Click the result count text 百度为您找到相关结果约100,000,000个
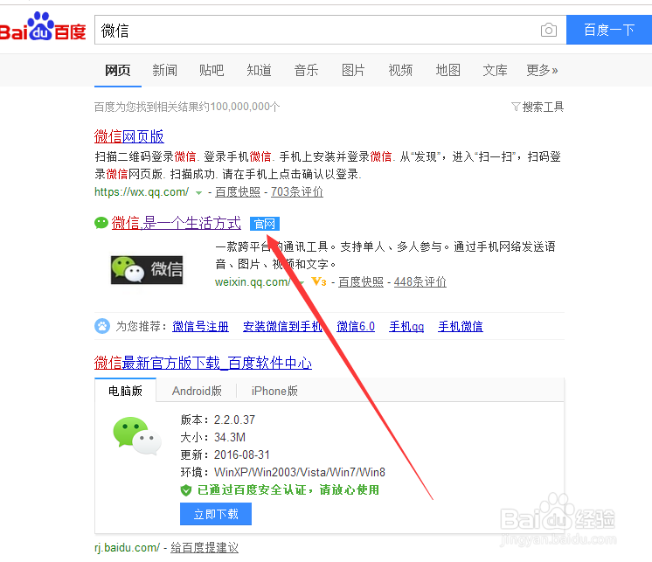The width and height of the screenshot is (652, 562). tap(187, 107)
